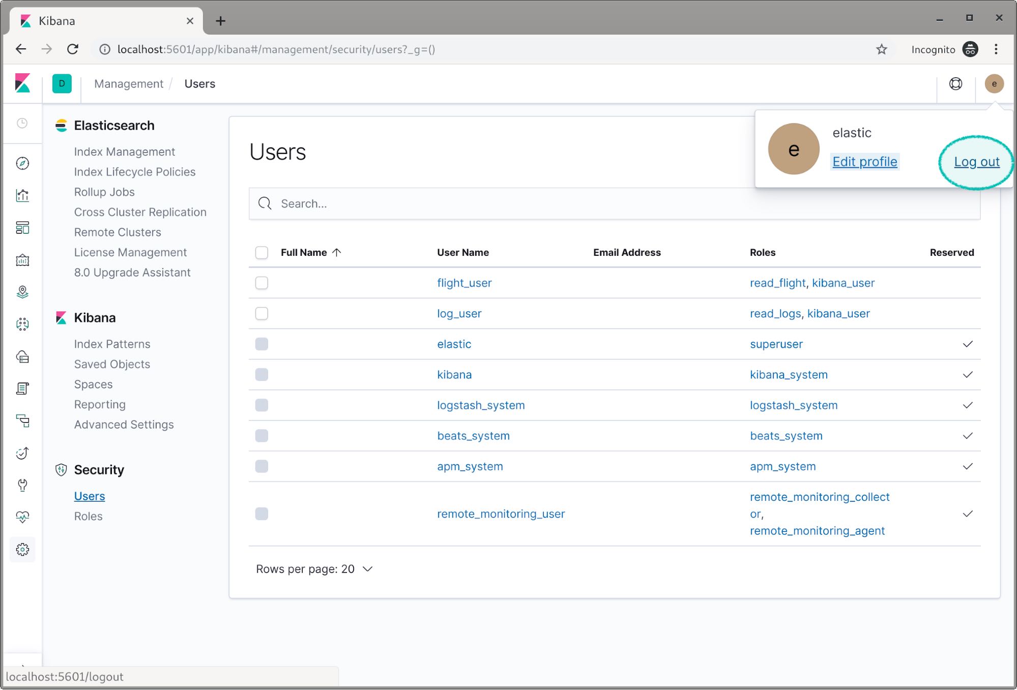The image size is (1017, 690).
Task: Click the Settings gear icon in sidebar
Action: [x=22, y=550]
